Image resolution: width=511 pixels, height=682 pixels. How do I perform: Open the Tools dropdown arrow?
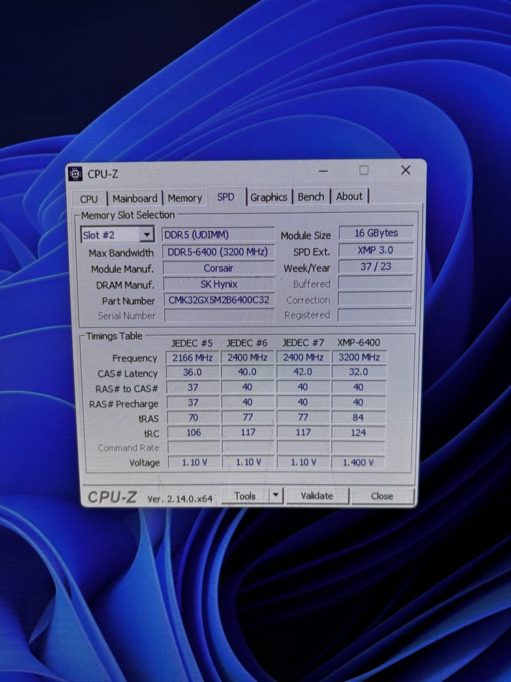click(x=276, y=495)
